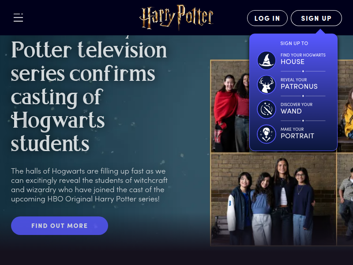Open the hamburger navigation menu
This screenshot has width=353, height=265.
pyautogui.click(x=18, y=18)
